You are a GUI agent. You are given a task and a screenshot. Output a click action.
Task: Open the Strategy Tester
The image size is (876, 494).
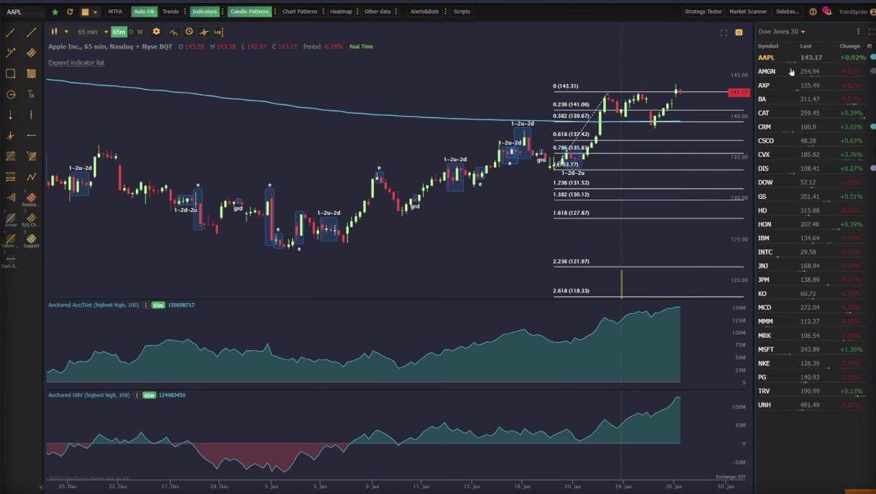703,12
